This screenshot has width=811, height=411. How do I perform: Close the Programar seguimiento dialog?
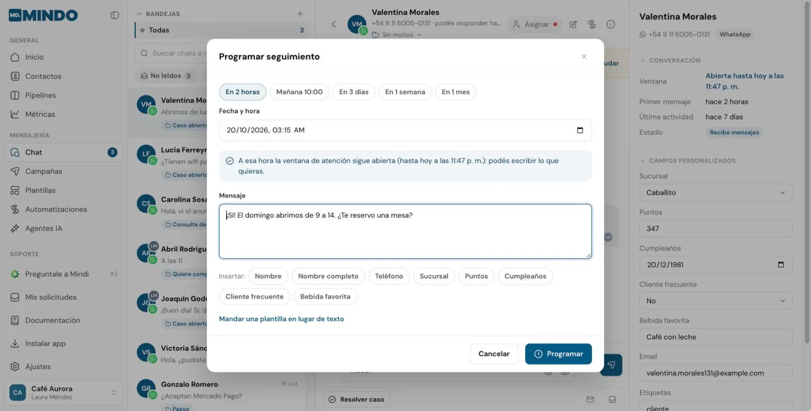click(584, 57)
